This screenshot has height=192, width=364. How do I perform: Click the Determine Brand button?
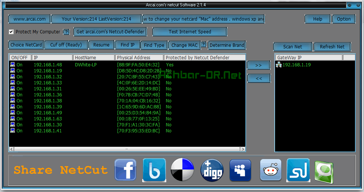click(227, 45)
